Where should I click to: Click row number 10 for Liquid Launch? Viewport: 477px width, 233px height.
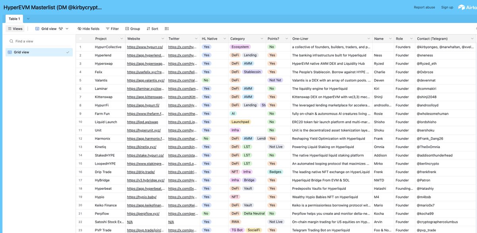[80, 122]
